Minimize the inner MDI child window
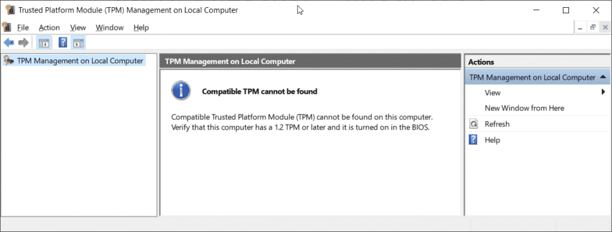612x232 pixels. [x=580, y=27]
